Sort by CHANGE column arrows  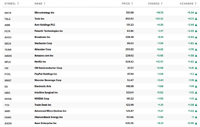[162, 3]
